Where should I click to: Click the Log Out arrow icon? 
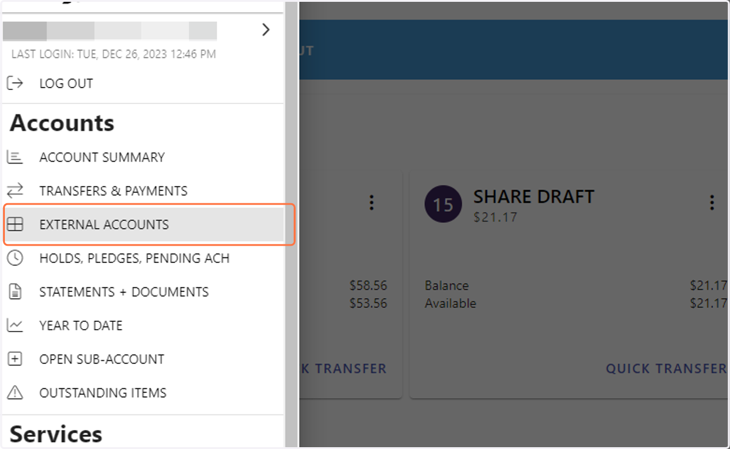(15, 83)
